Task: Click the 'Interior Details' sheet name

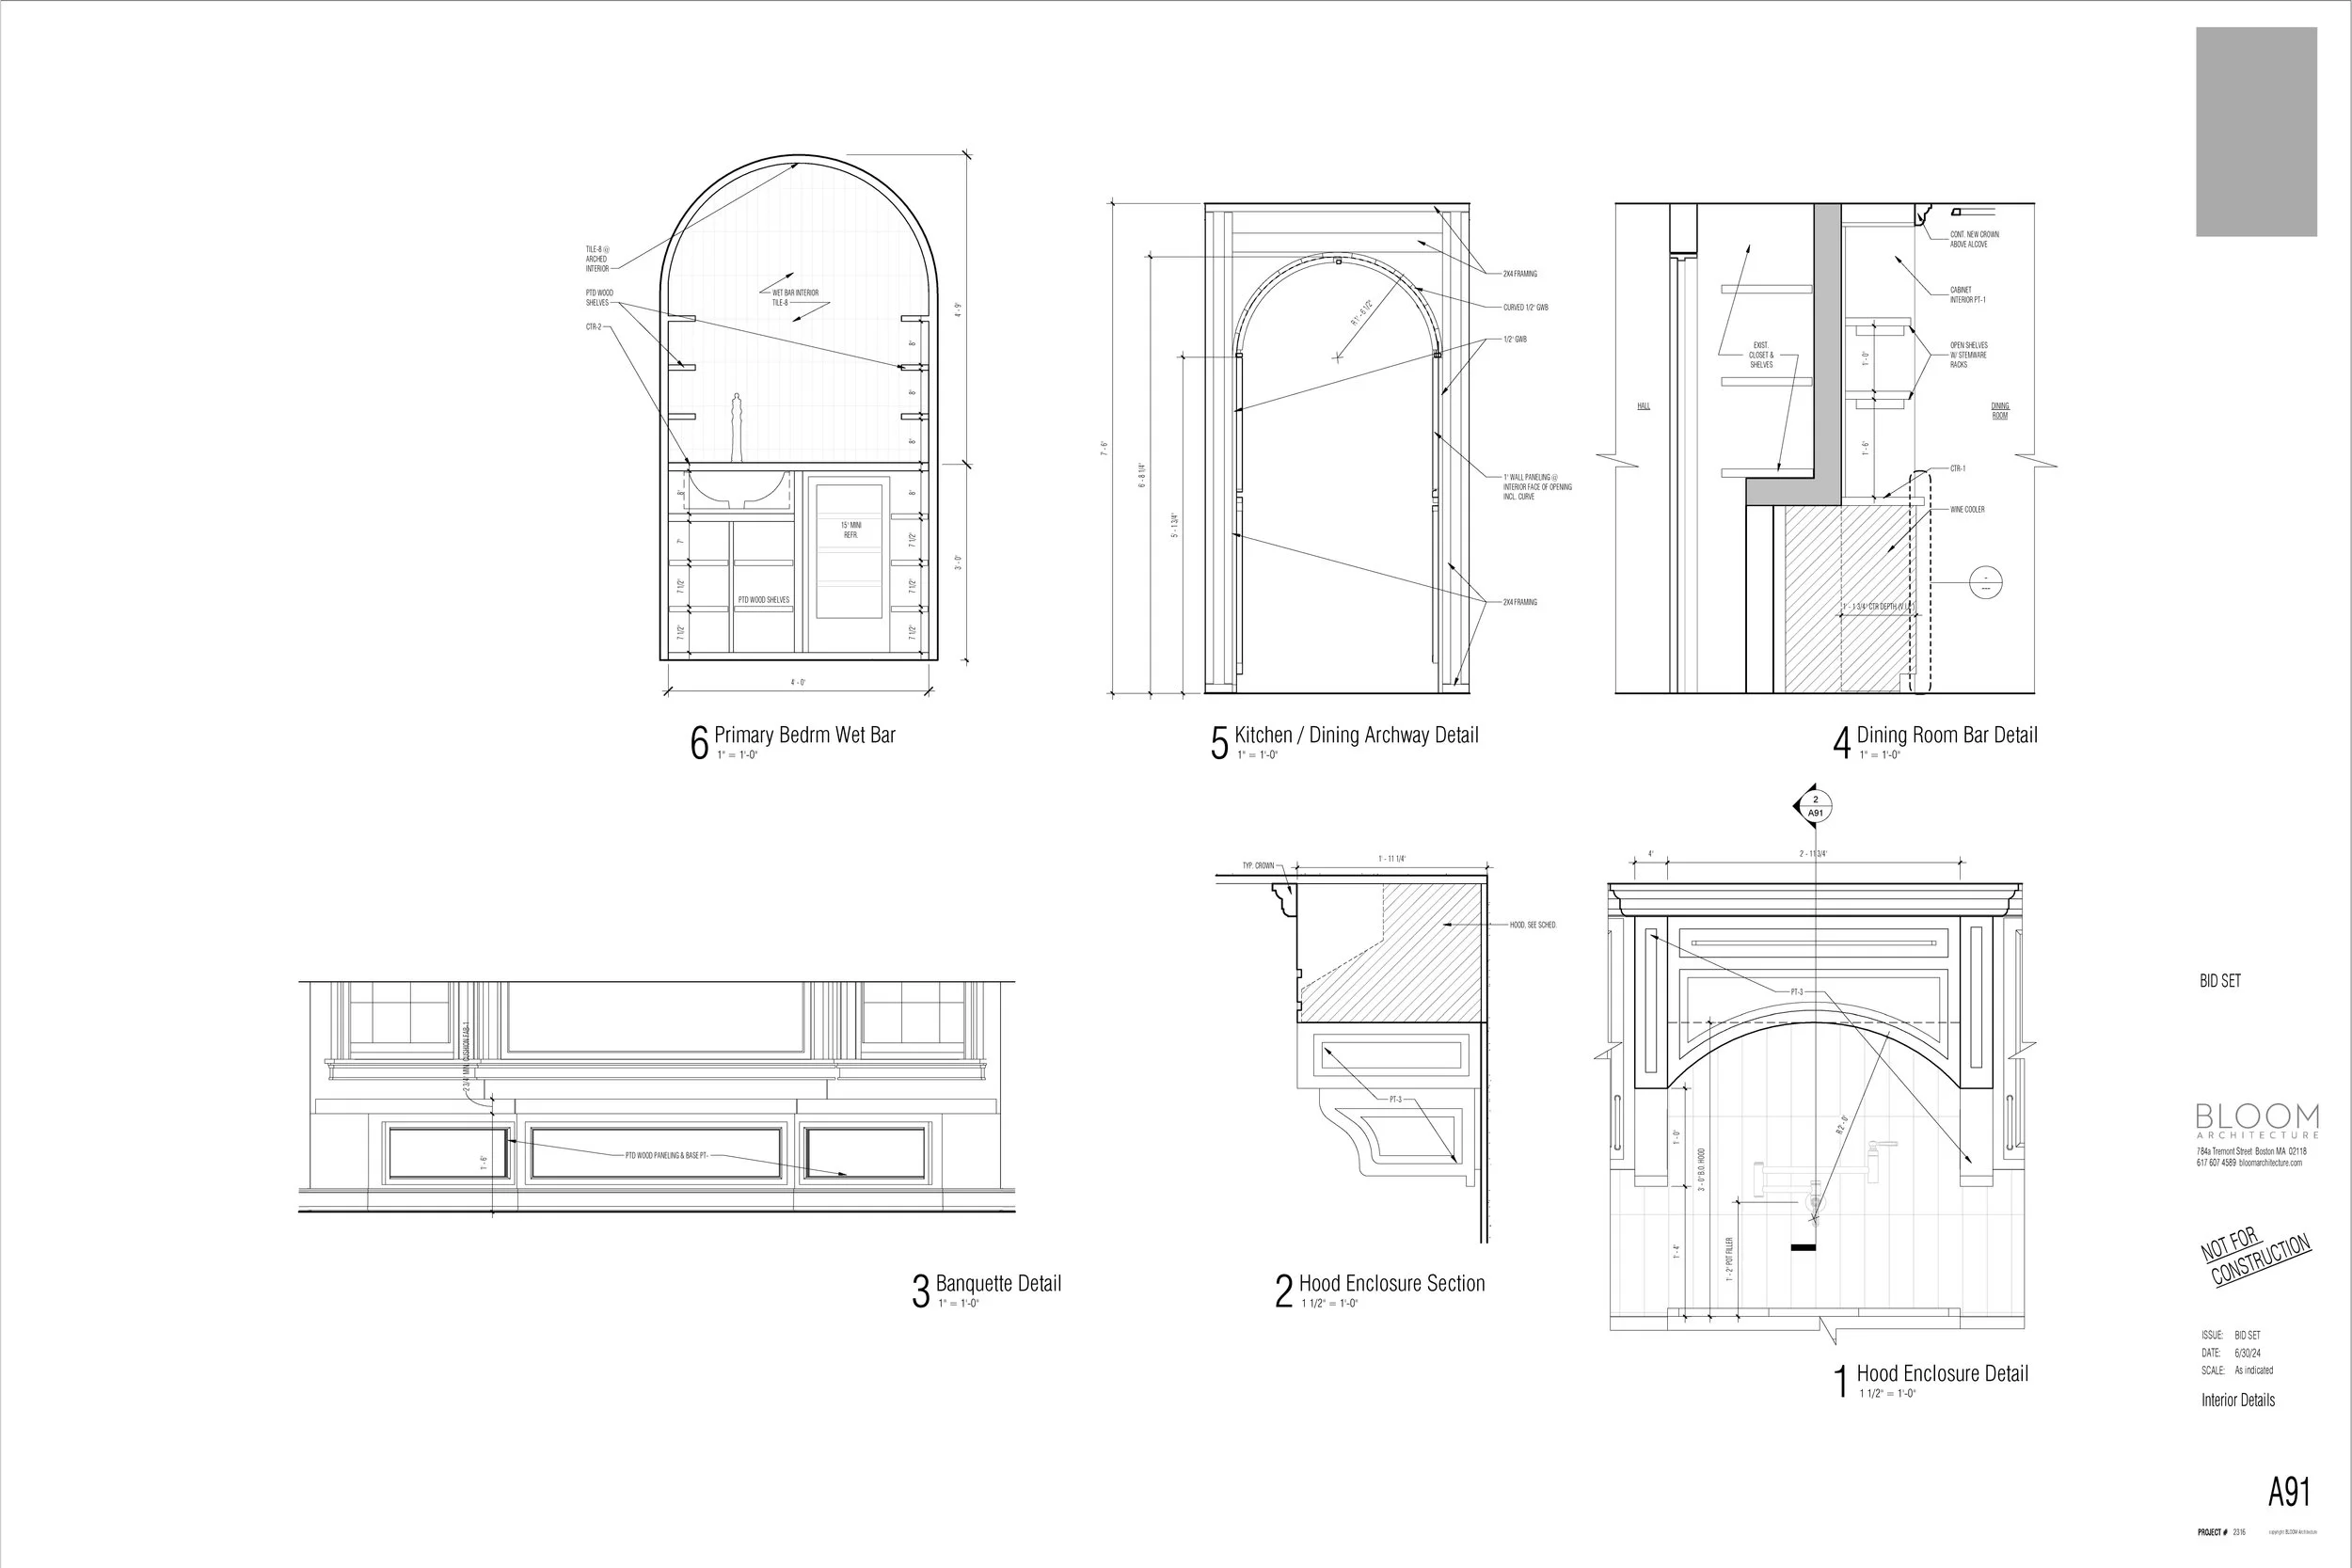Action: pyautogui.click(x=2238, y=1400)
